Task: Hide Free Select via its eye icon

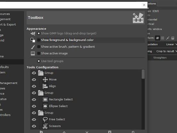Action: point(34,120)
